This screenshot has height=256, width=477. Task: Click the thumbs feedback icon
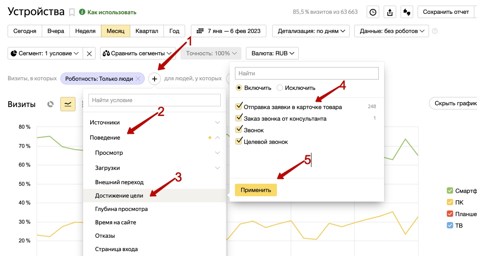[x=407, y=12]
